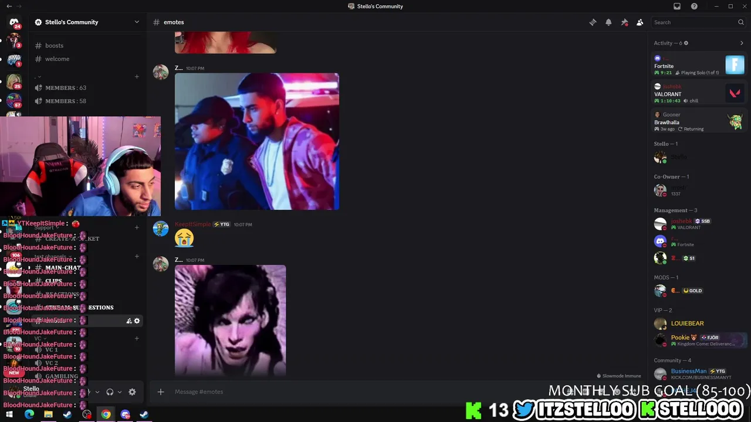
Task: Launch Microsoft Edge from taskbar
Action: tap(29, 414)
